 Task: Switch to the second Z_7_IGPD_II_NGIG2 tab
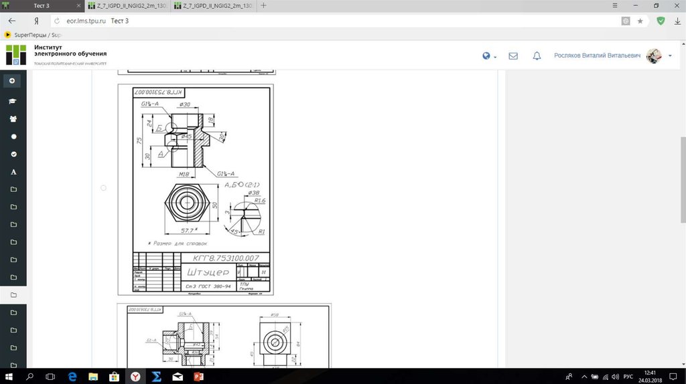click(x=213, y=5)
